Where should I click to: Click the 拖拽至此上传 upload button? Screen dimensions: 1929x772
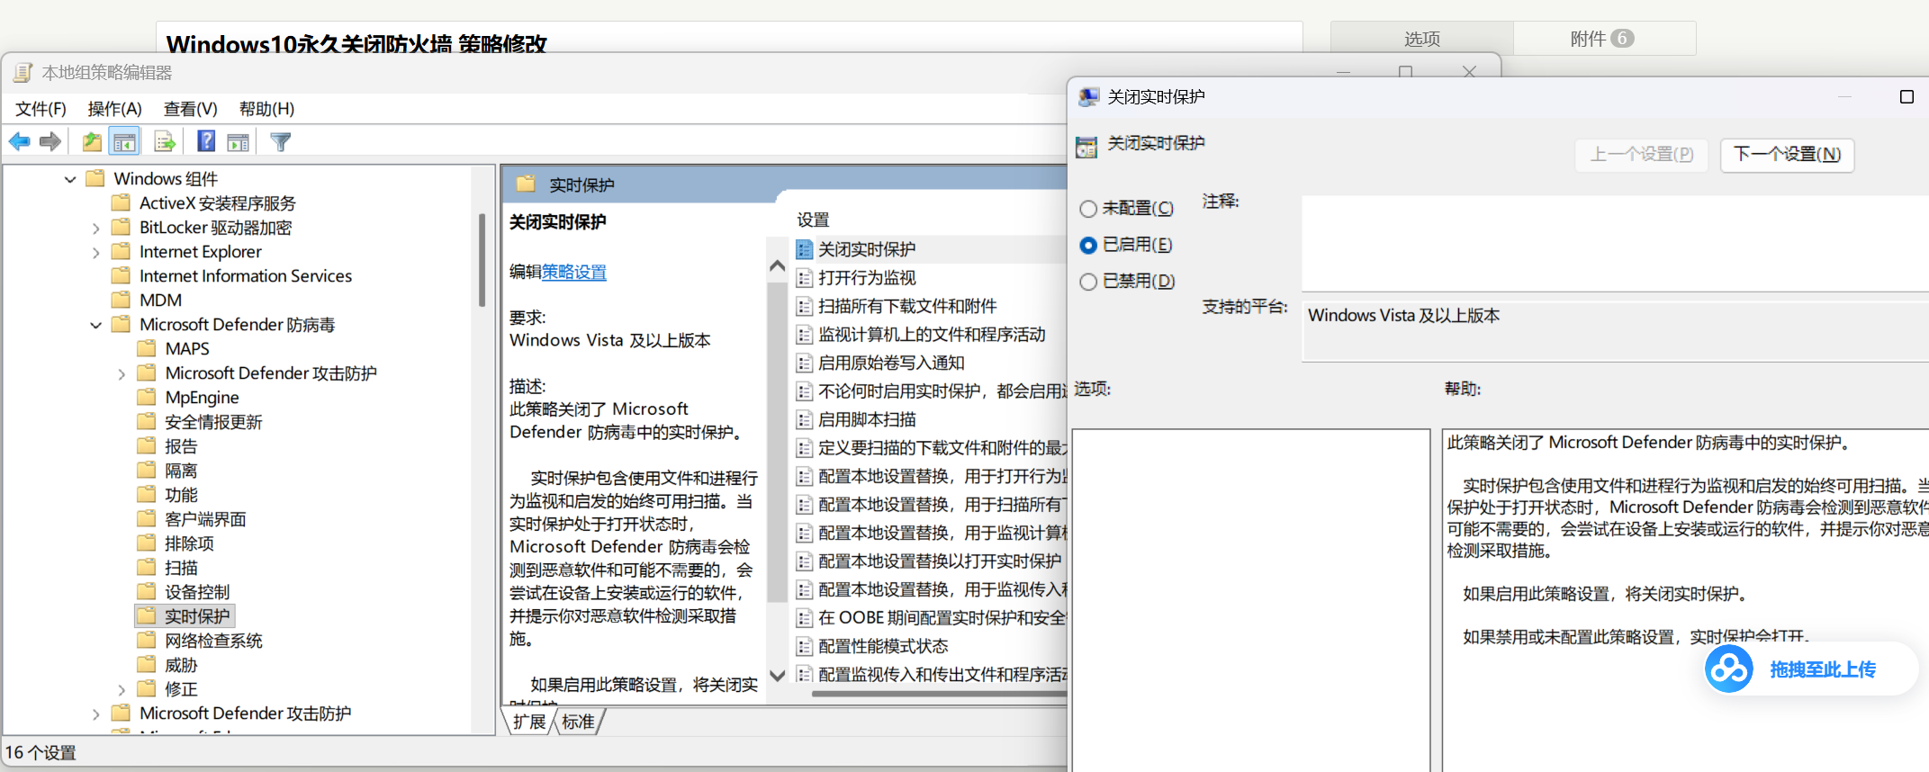pyautogui.click(x=1810, y=669)
